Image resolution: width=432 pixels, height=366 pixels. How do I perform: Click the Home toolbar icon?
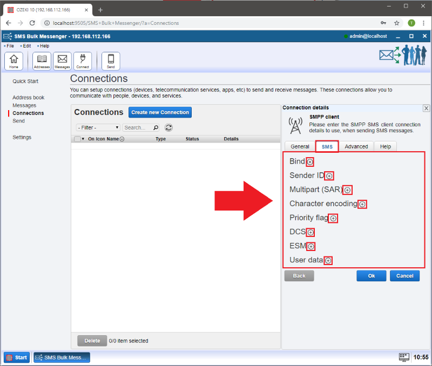point(13,61)
